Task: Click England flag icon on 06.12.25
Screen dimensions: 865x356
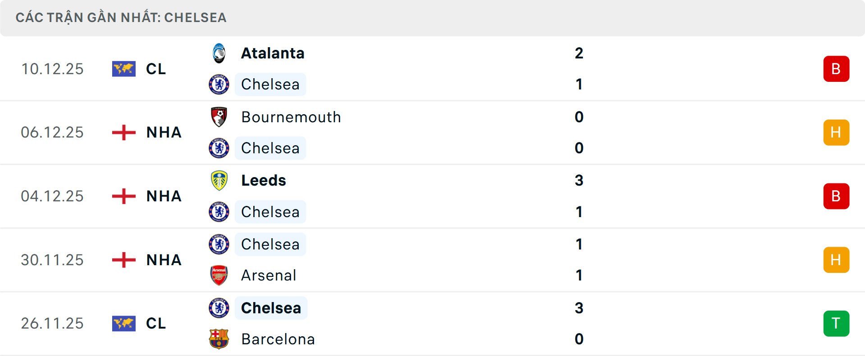Action: tap(124, 133)
